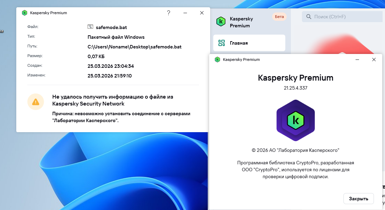The height and width of the screenshot is (210, 385).
Task: Select the file size 0,07 КБ
Action: tap(96, 57)
